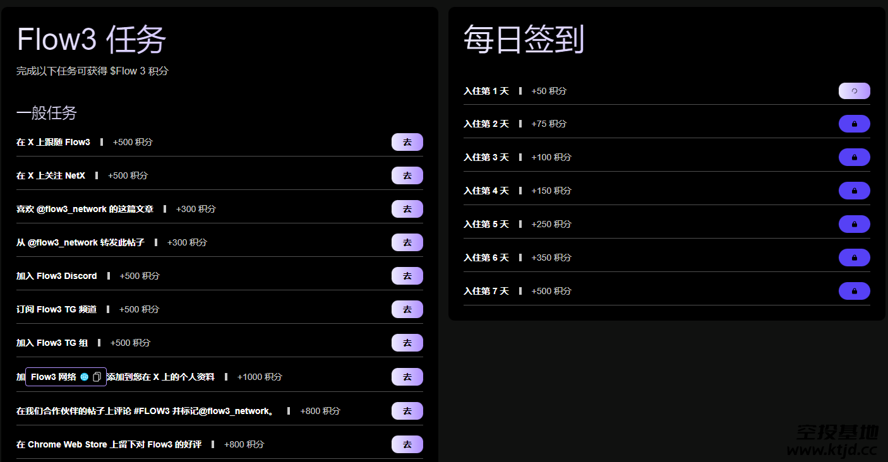
Task: Click the subtitle 完成以下任务可获得 $Flow 3 积分
Action: (x=92, y=71)
